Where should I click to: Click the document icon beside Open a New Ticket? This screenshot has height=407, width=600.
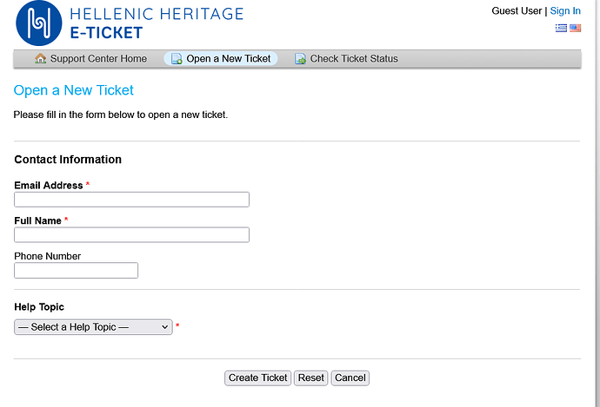click(x=177, y=59)
